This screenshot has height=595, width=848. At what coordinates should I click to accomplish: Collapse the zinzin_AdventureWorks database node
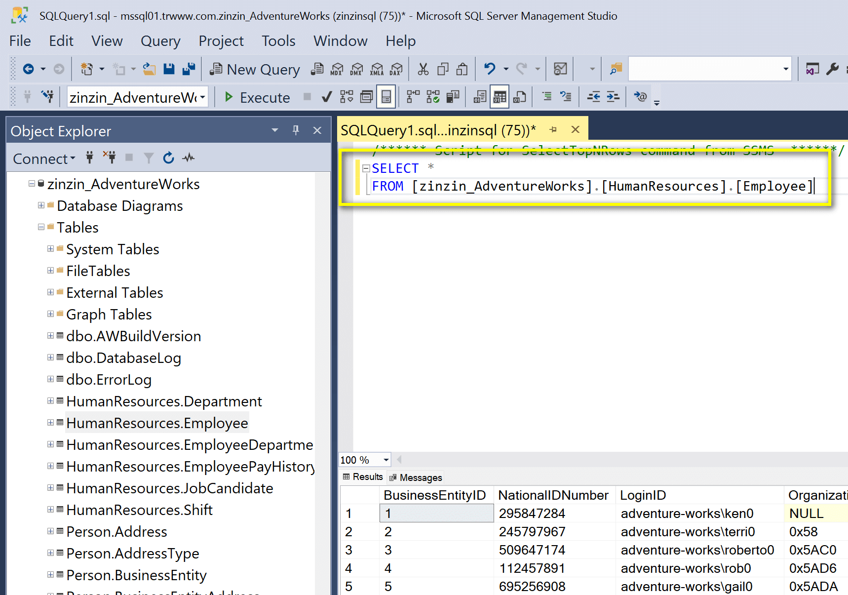click(x=32, y=184)
